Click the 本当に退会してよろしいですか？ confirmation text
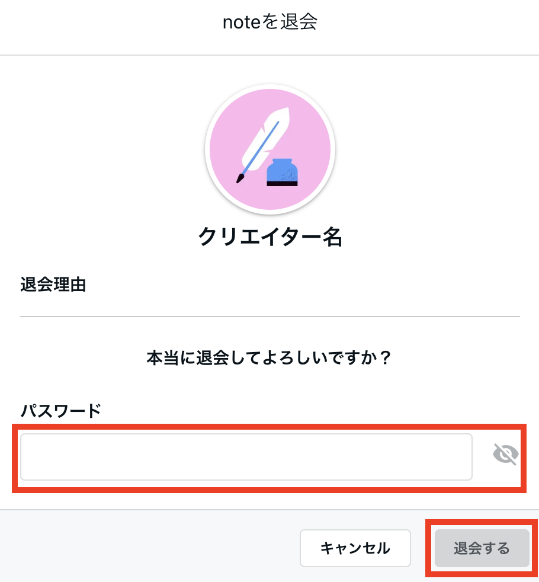Screen dimensions: 539x582 (269, 358)
